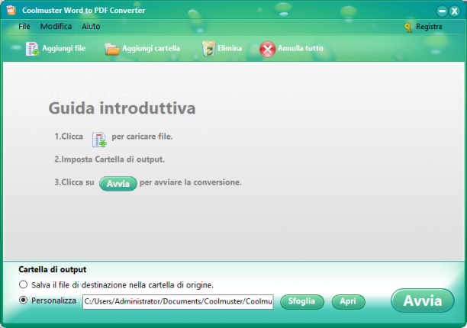The image size is (467, 328).
Task: Click the Registra link text
Action: 429,27
